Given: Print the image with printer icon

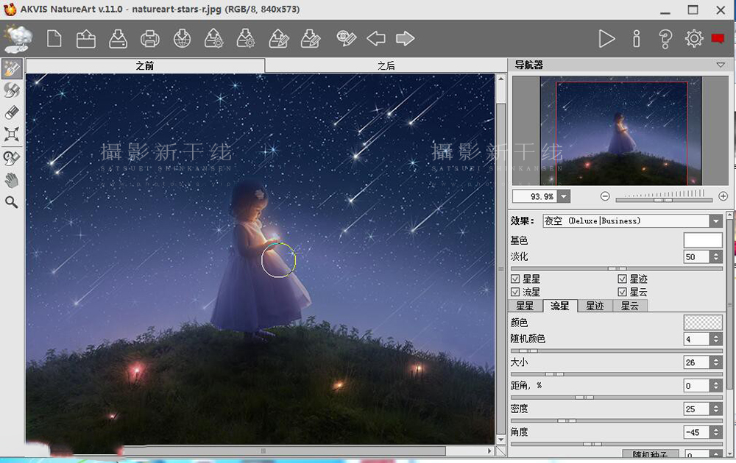Looking at the screenshot, I should (149, 38).
